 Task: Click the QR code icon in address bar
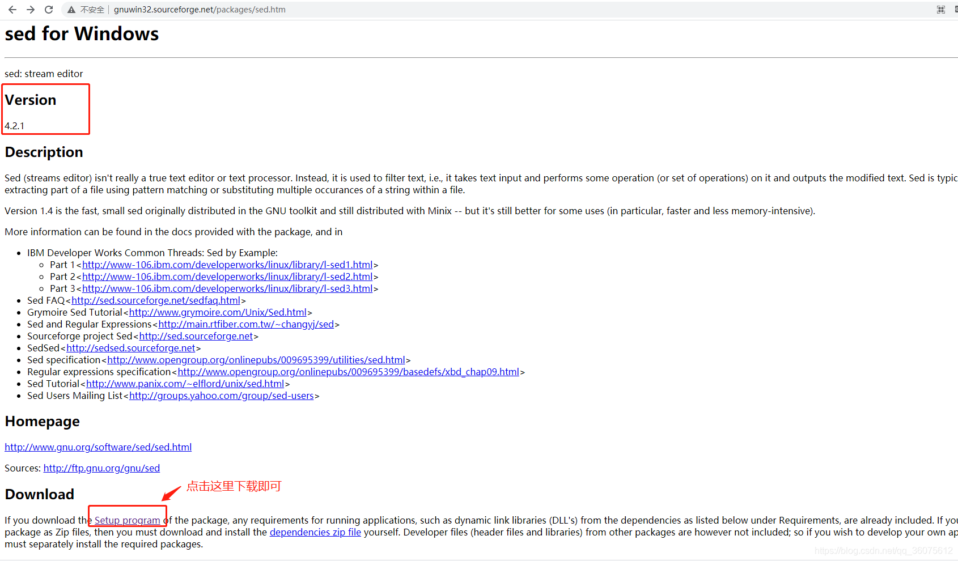[x=941, y=10]
